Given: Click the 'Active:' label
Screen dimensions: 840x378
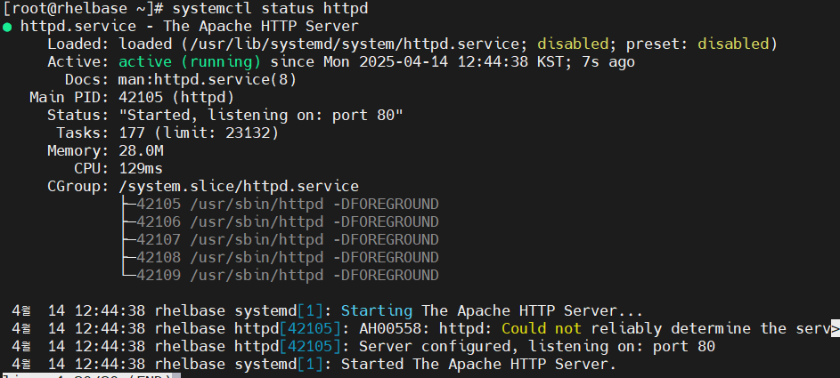Looking at the screenshot, I should [78, 62].
